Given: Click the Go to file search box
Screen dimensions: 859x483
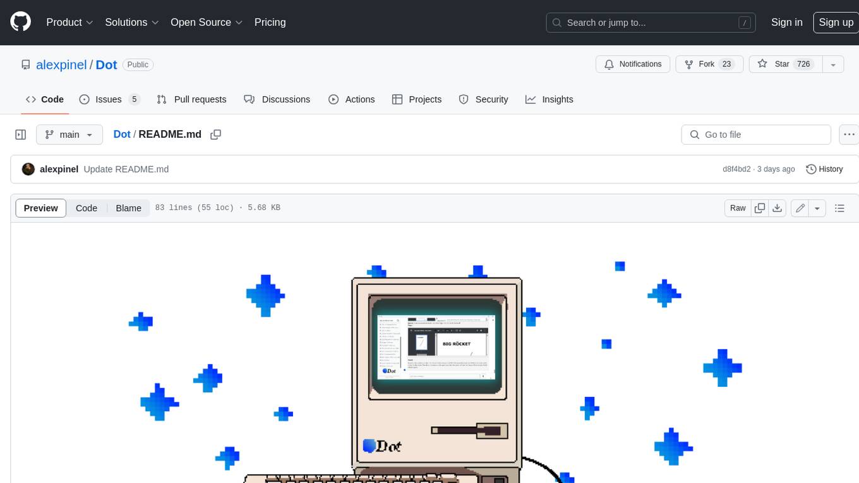Looking at the screenshot, I should tap(756, 135).
